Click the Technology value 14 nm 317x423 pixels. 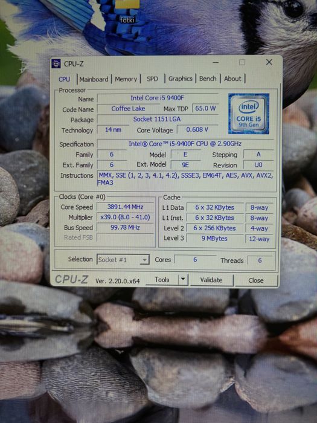point(114,130)
